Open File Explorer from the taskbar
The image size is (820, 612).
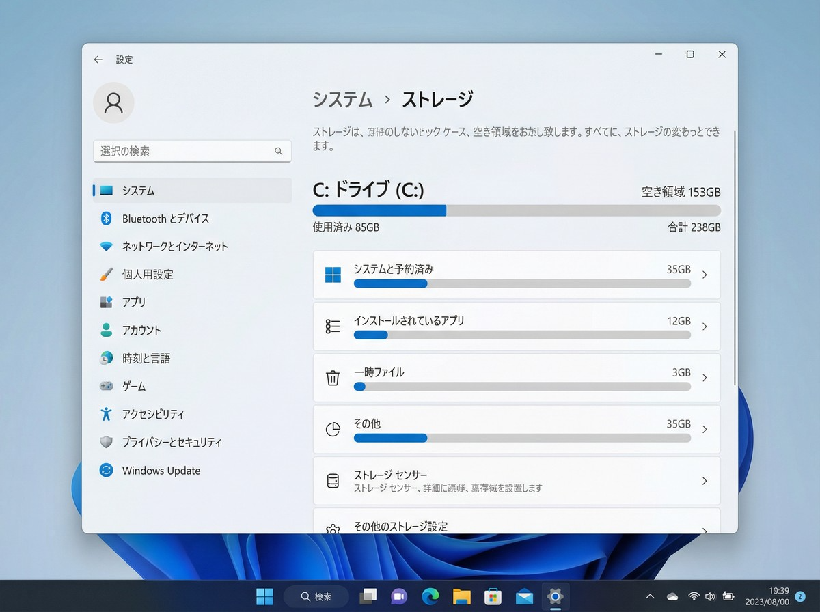coord(461,596)
